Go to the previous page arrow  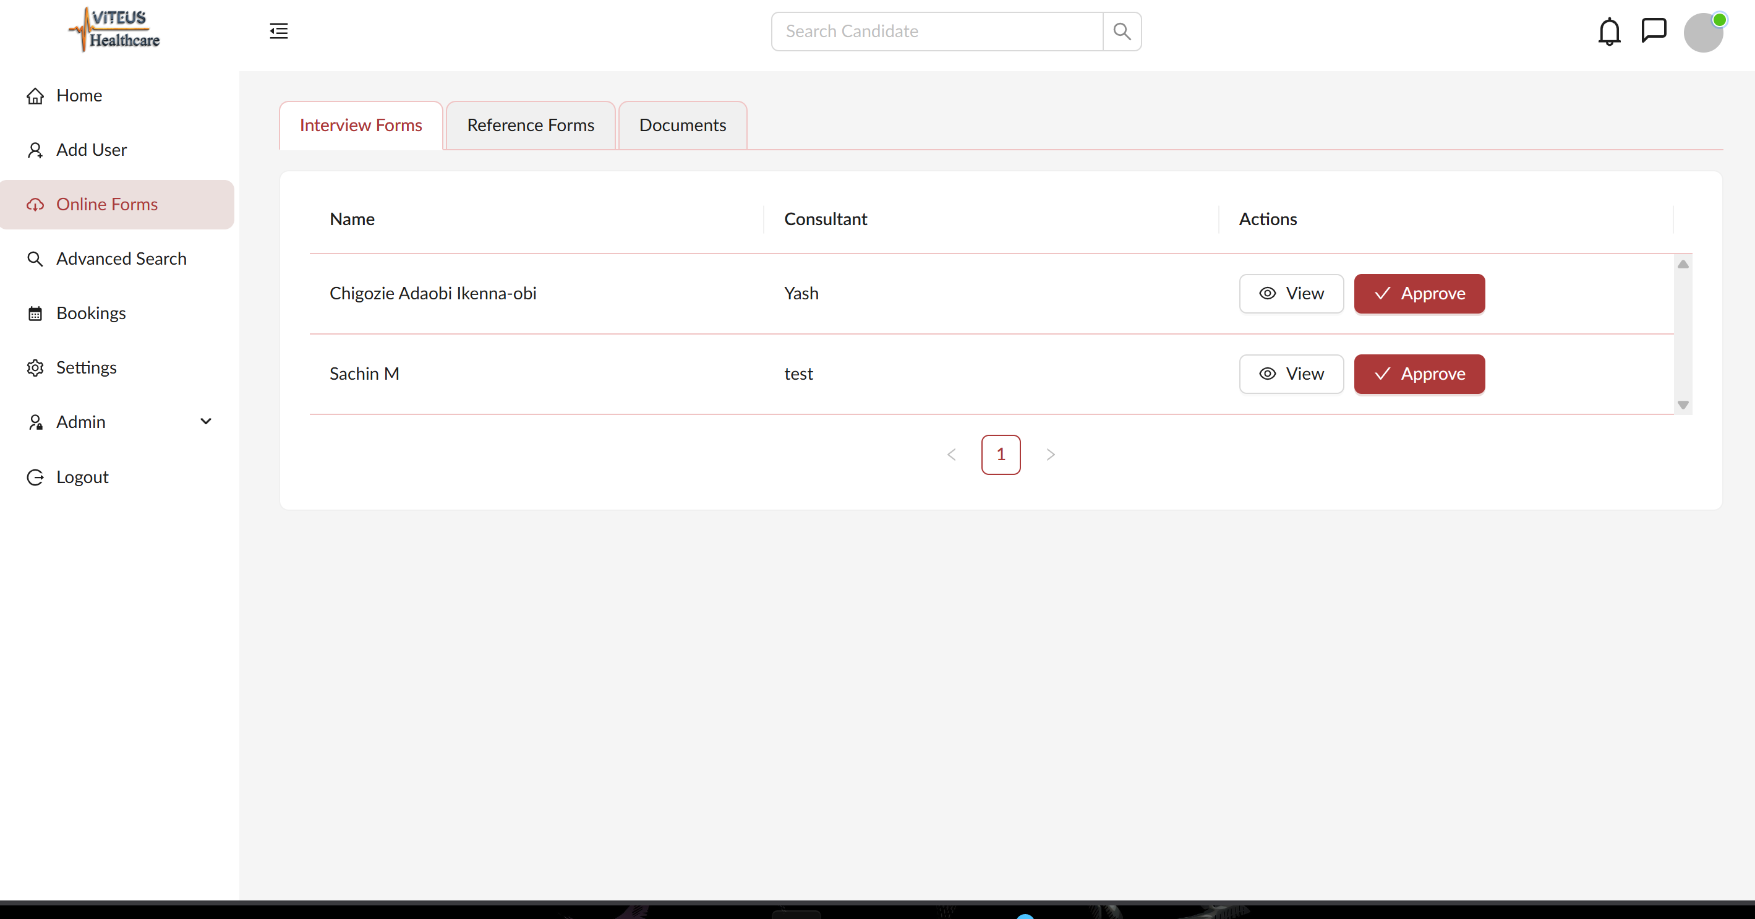[x=952, y=455]
